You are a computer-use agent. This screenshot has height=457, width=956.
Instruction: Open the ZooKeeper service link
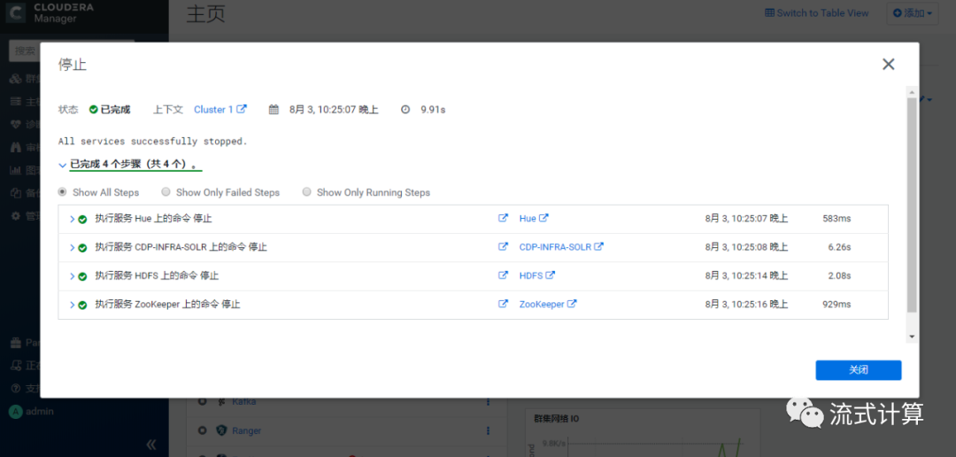coord(548,304)
